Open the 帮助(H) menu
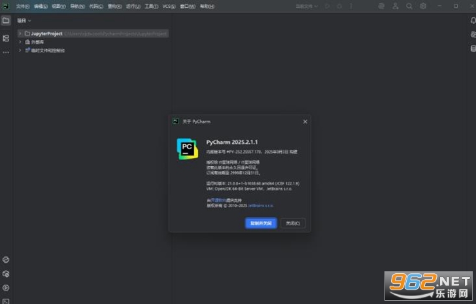This screenshot has height=304, width=476. (207, 7)
